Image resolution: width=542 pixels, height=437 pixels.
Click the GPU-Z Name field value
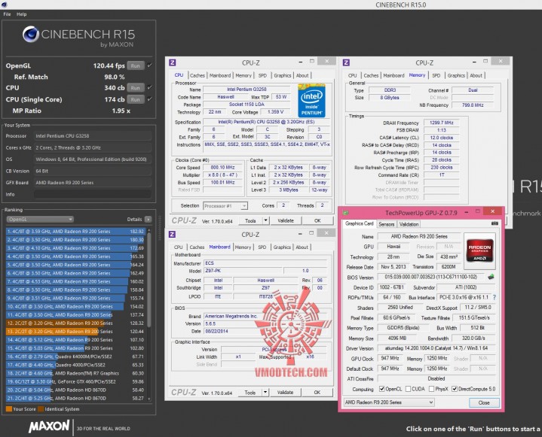tap(419, 237)
